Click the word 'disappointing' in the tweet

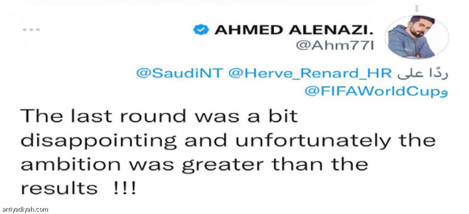point(98,141)
